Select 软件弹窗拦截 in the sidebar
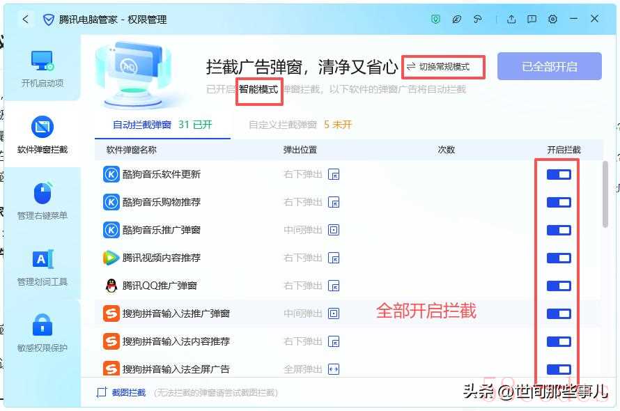Viewport: 620px width, 411px height. (x=42, y=134)
